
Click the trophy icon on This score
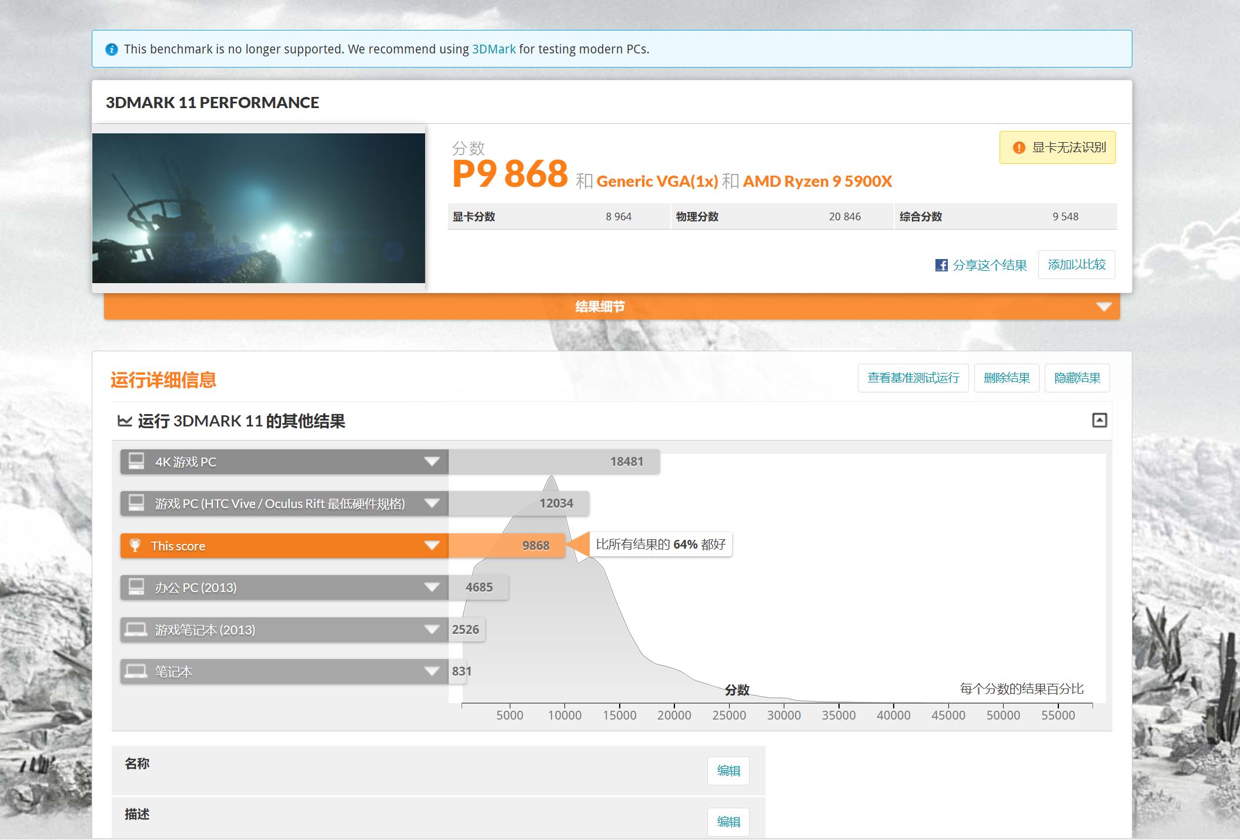coord(135,545)
